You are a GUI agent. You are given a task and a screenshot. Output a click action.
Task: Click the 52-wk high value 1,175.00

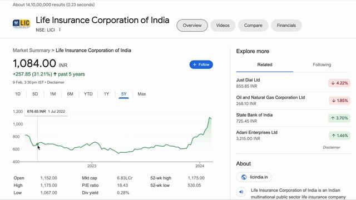[x=196, y=178]
